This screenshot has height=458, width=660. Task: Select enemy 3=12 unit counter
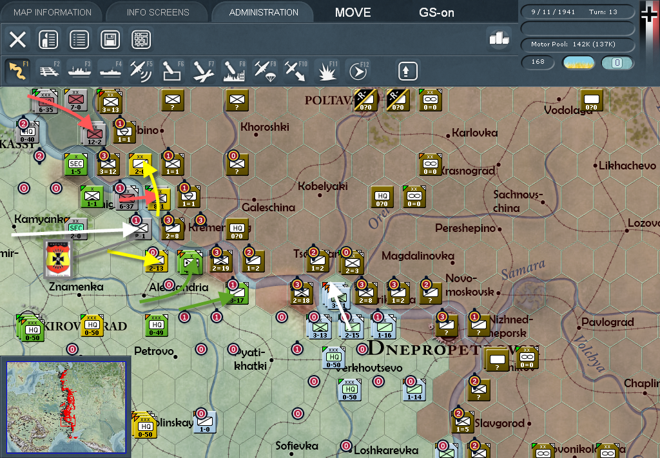(108, 165)
